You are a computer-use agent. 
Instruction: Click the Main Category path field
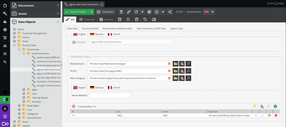tap(130, 78)
